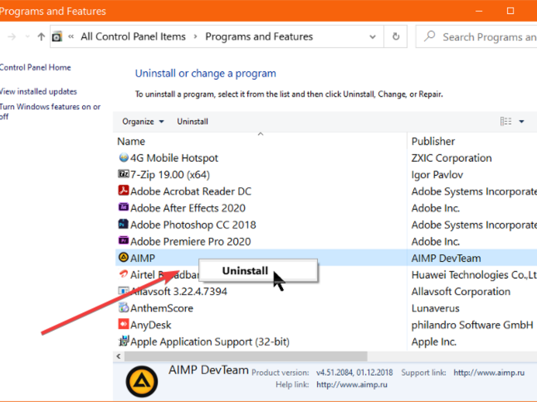
Task: Click philandro Software GmbH publisher cell
Action: click(473, 325)
